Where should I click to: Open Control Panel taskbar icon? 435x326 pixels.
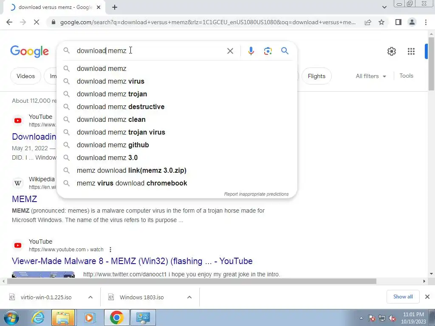(143, 318)
